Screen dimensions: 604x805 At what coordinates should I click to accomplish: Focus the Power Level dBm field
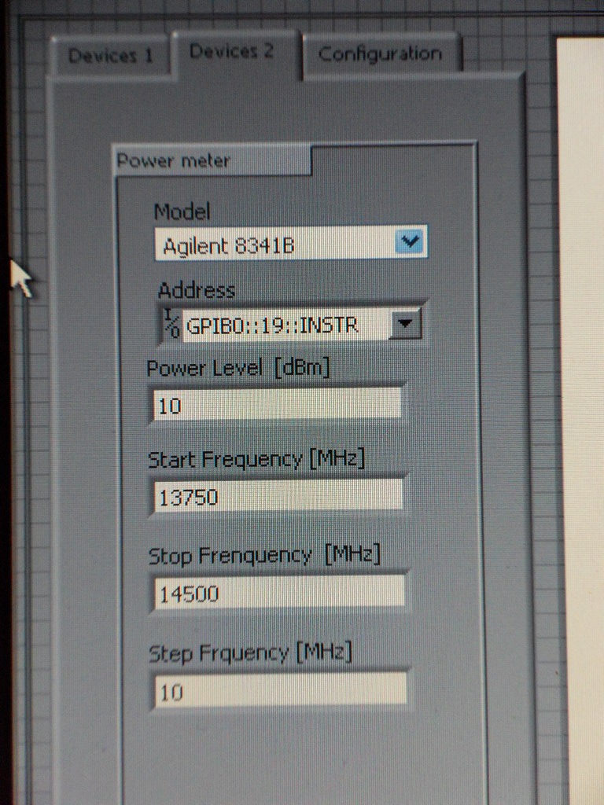coord(278,404)
